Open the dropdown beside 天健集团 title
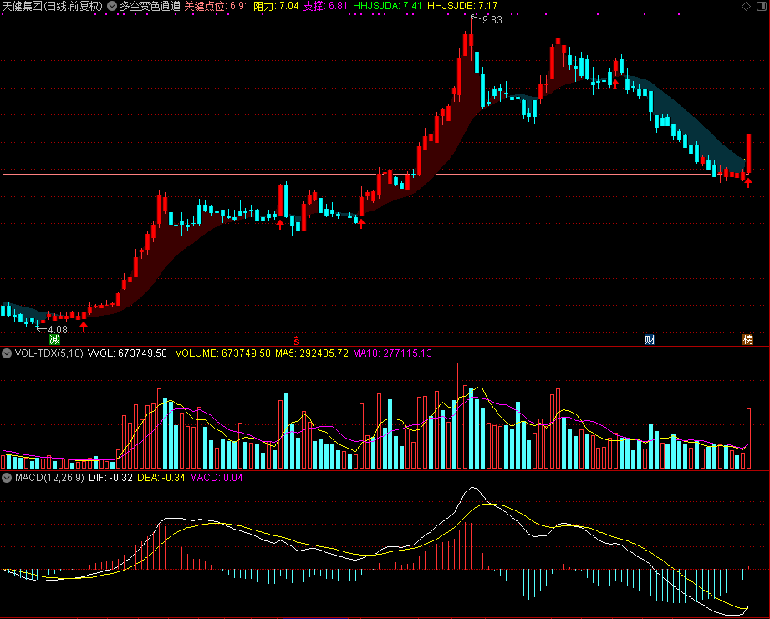The image size is (770, 619). point(112,6)
